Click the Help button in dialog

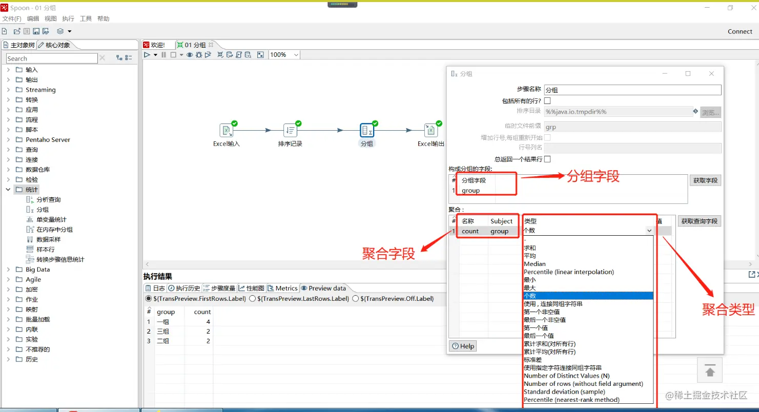coord(463,346)
